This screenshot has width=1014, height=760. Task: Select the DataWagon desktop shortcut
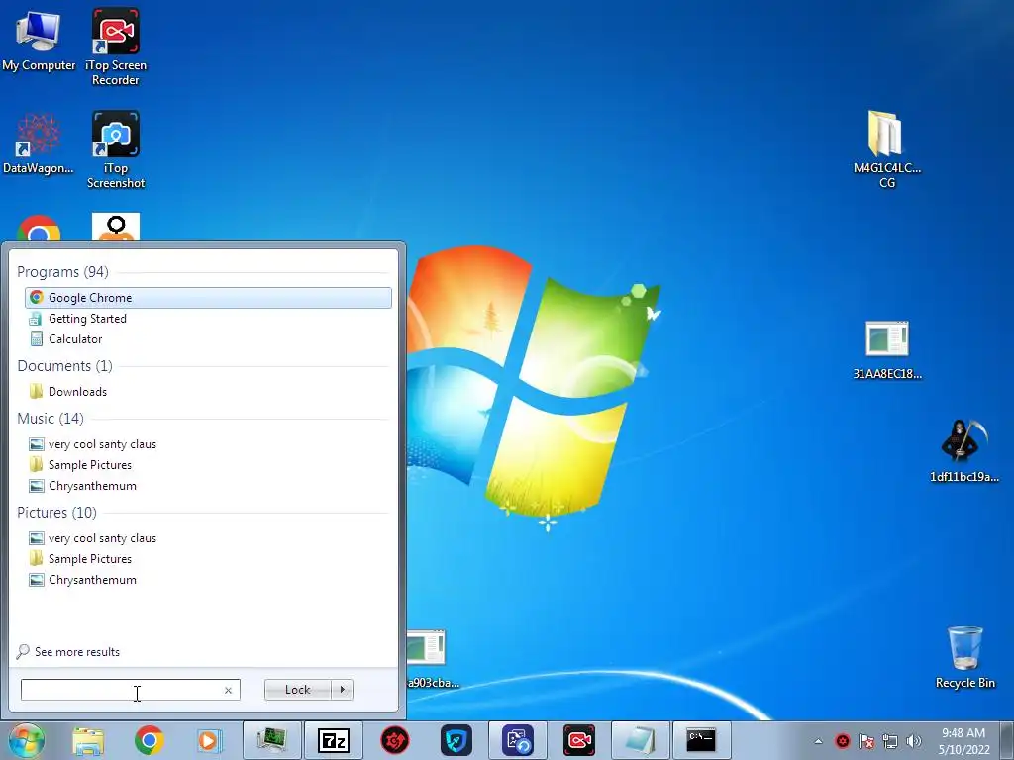[x=39, y=143]
